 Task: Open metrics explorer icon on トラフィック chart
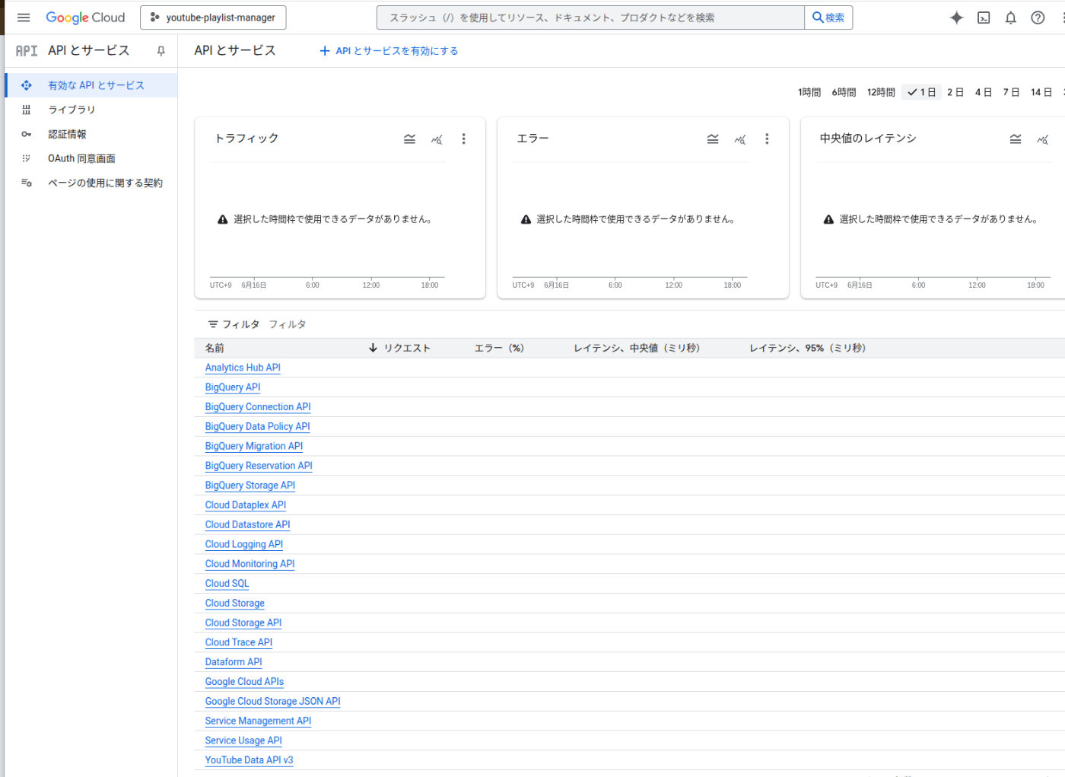(437, 139)
